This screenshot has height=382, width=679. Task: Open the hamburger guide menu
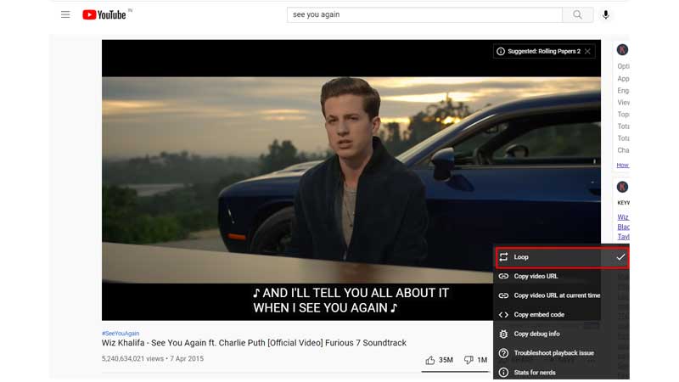pos(65,14)
